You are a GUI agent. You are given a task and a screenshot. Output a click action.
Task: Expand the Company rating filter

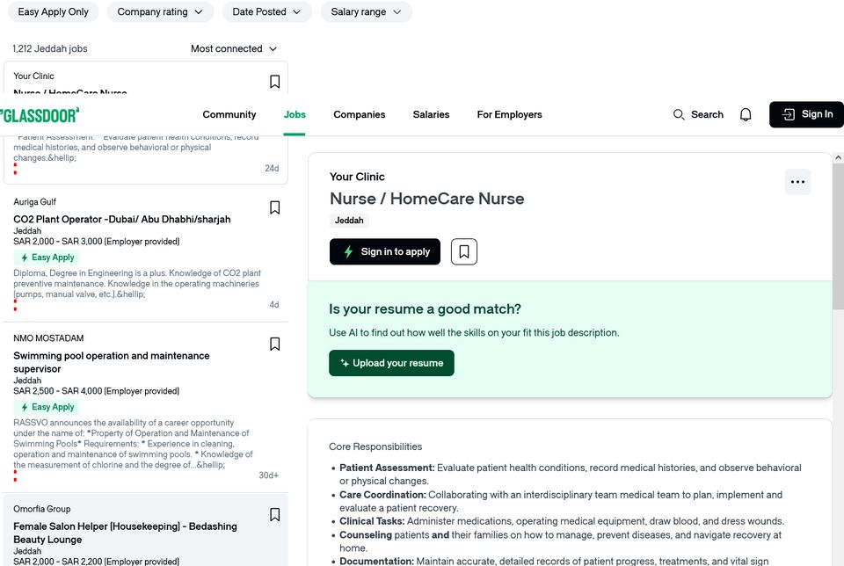pyautogui.click(x=160, y=11)
